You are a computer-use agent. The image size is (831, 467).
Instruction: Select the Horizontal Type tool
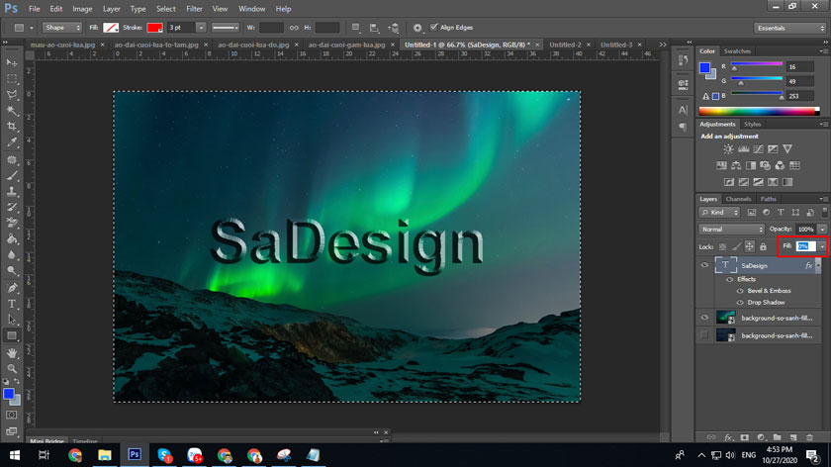click(12, 304)
